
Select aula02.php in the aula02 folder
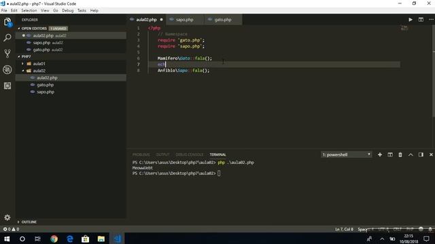click(x=71, y=78)
